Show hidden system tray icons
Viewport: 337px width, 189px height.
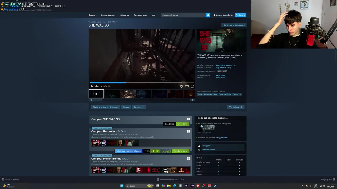click(x=302, y=186)
